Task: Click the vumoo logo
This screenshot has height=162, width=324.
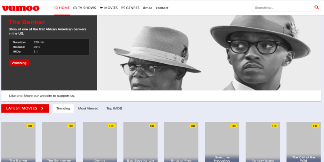Action: [21, 8]
